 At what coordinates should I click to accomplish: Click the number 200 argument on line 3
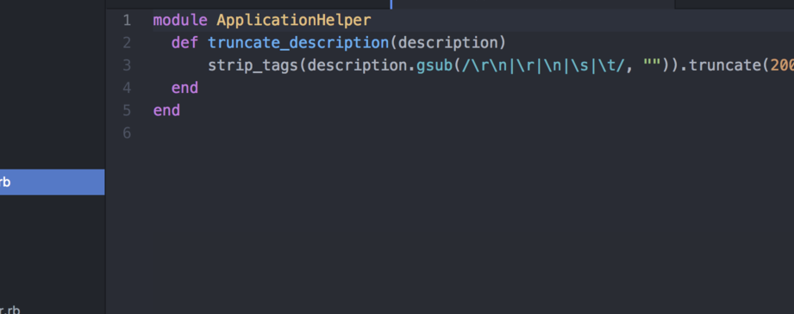click(782, 65)
